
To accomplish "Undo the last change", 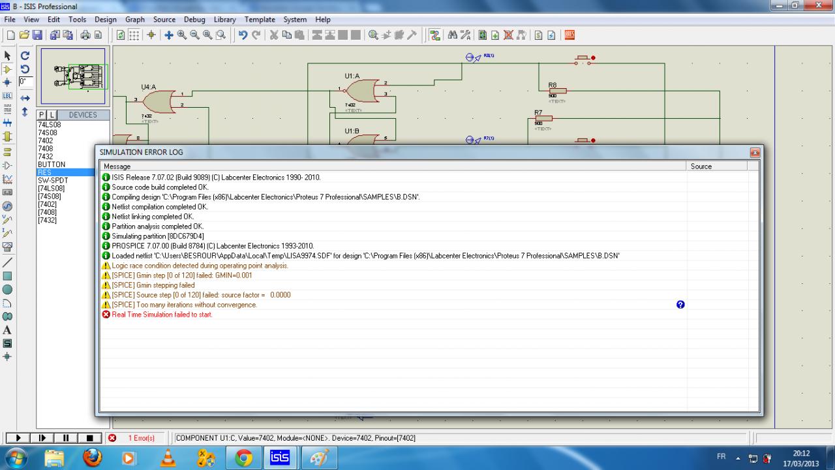I will pos(242,35).
